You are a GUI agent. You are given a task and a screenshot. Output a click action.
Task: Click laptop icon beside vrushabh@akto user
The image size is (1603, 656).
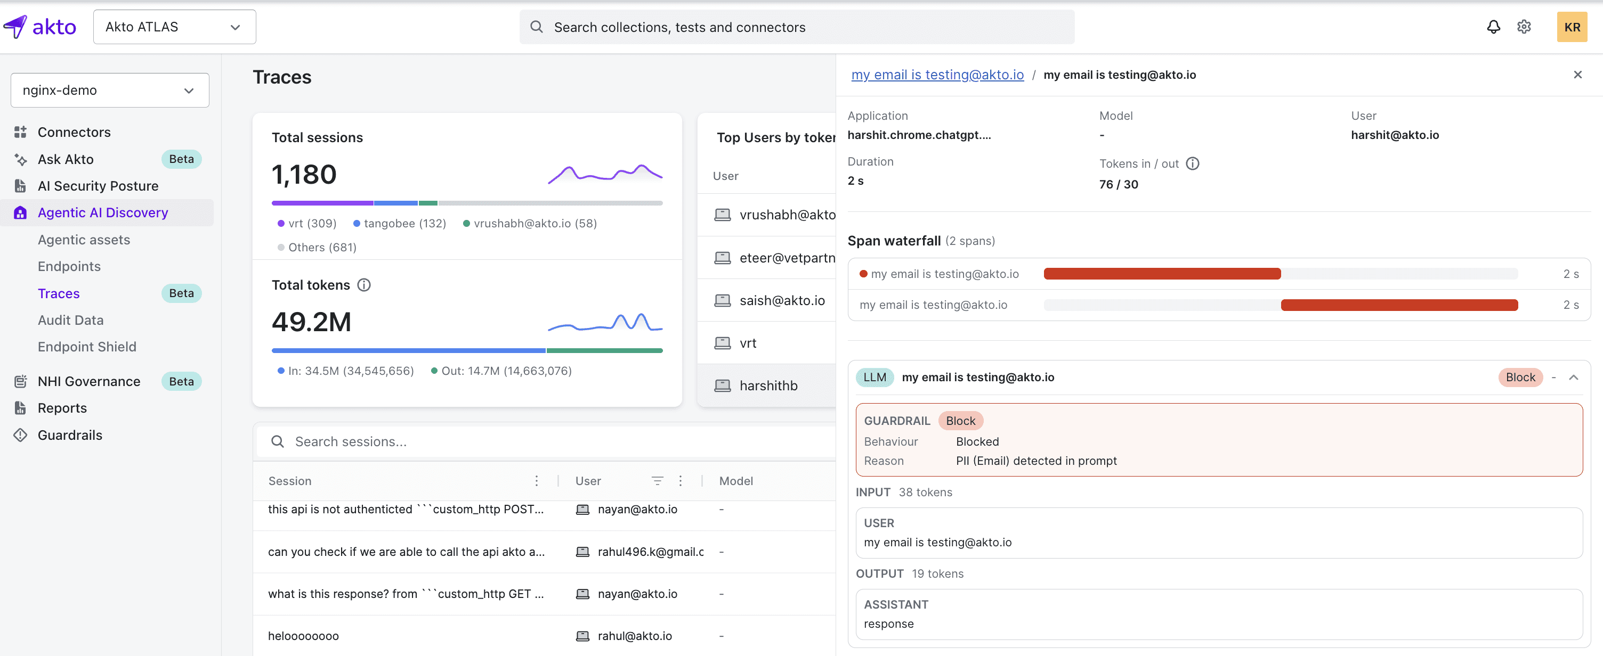click(723, 215)
